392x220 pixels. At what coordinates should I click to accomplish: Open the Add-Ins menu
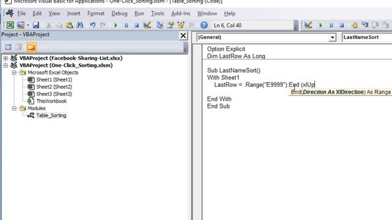pyautogui.click(x=181, y=13)
